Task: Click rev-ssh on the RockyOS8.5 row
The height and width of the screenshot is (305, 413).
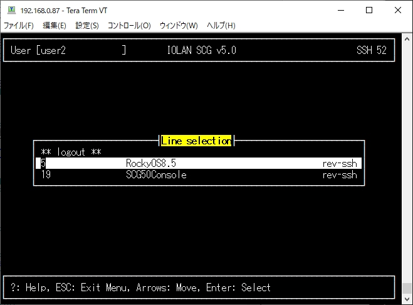Action: [x=340, y=164]
